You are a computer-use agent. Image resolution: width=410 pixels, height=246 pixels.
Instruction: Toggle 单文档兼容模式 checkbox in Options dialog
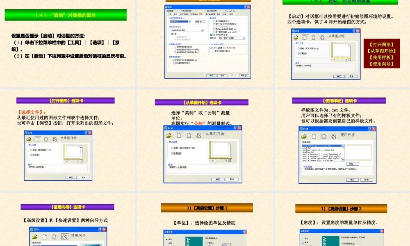pos(214,21)
